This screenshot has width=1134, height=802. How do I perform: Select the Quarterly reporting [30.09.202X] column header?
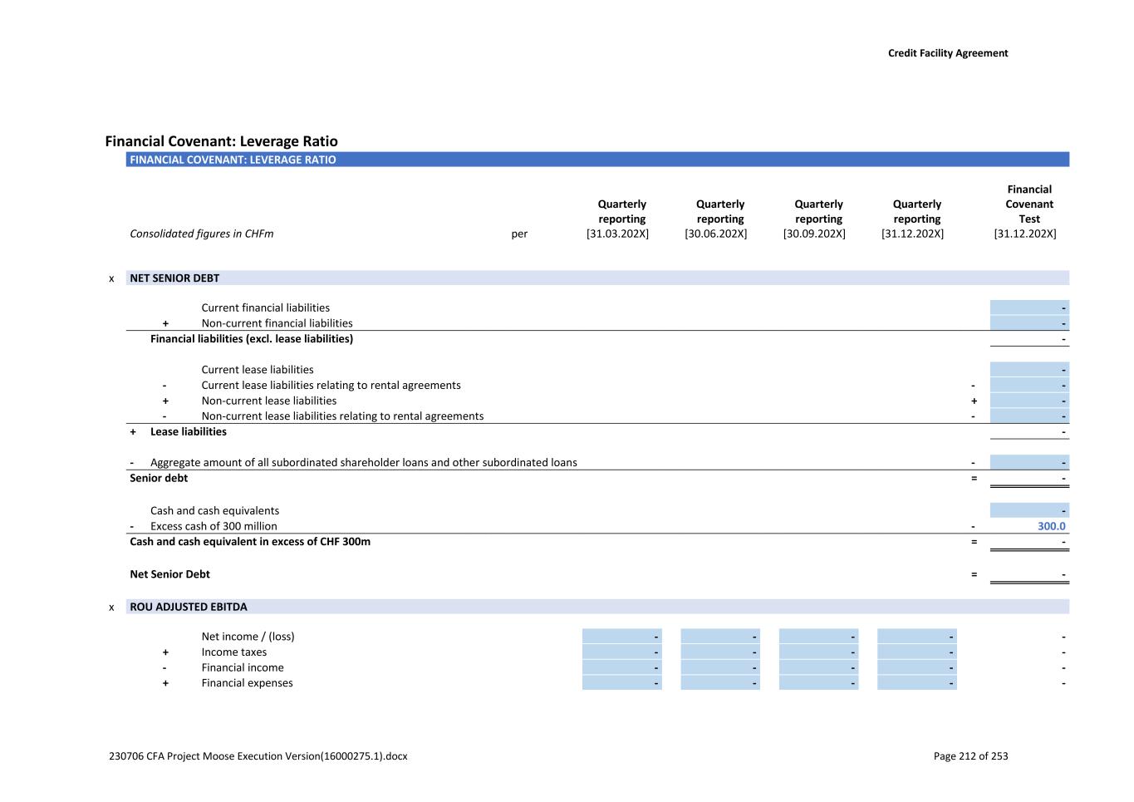click(817, 219)
